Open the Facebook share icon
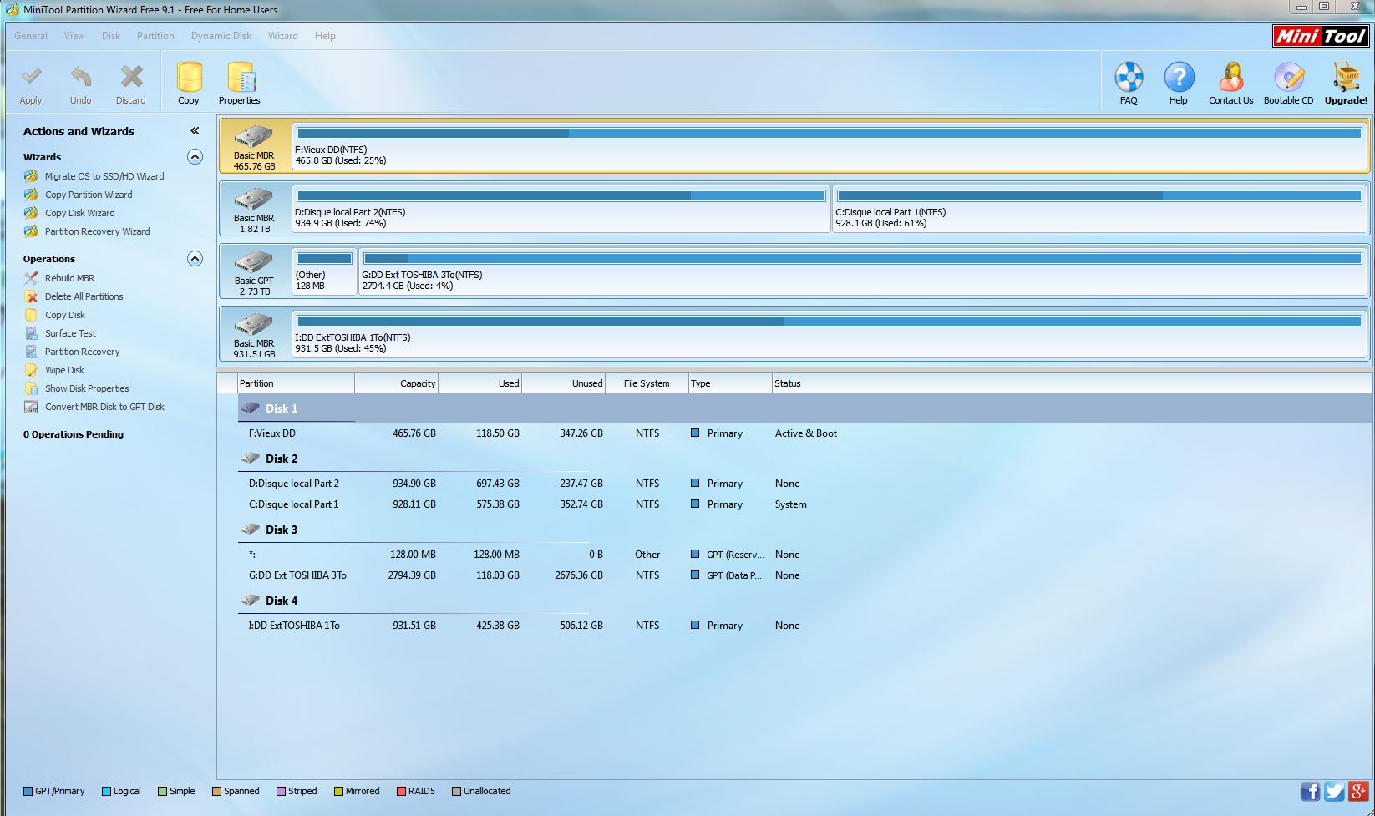Screen dimensions: 1375x816 [x=1310, y=791]
